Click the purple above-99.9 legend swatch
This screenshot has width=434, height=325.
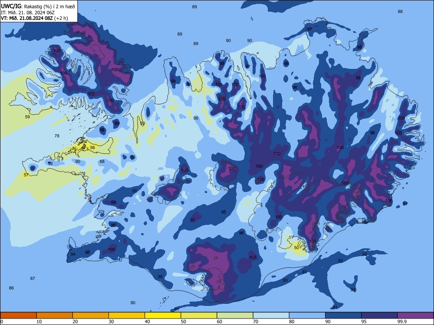tap(415, 315)
